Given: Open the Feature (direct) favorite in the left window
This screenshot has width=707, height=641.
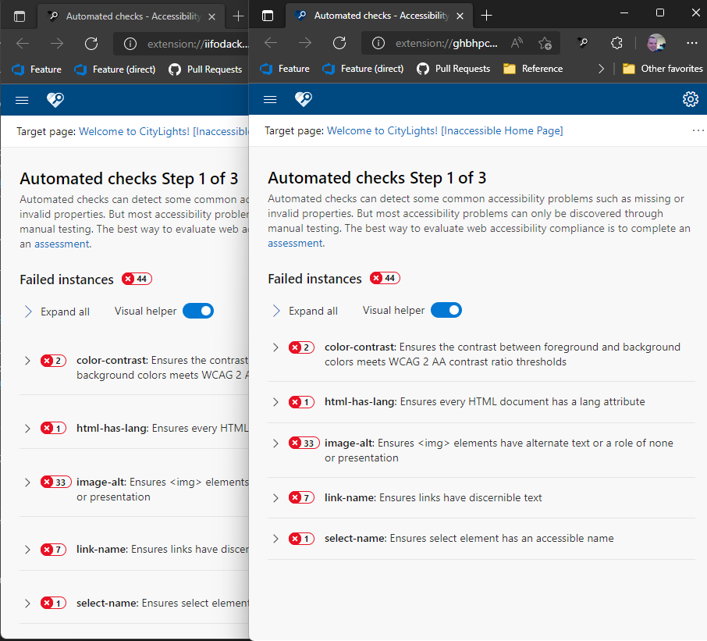Looking at the screenshot, I should click(115, 69).
